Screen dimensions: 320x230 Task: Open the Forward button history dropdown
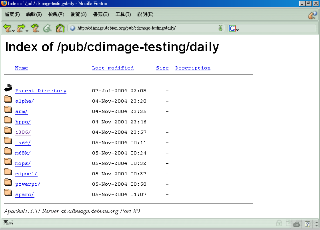pos(27,30)
